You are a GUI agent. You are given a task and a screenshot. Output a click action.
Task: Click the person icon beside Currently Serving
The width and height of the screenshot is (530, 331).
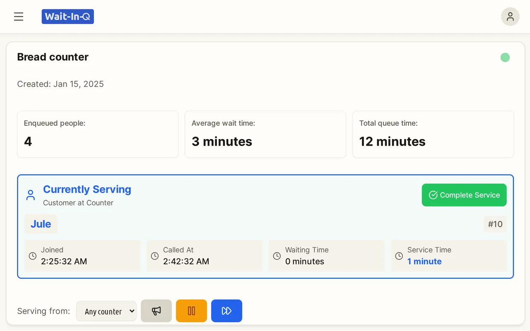(30, 195)
